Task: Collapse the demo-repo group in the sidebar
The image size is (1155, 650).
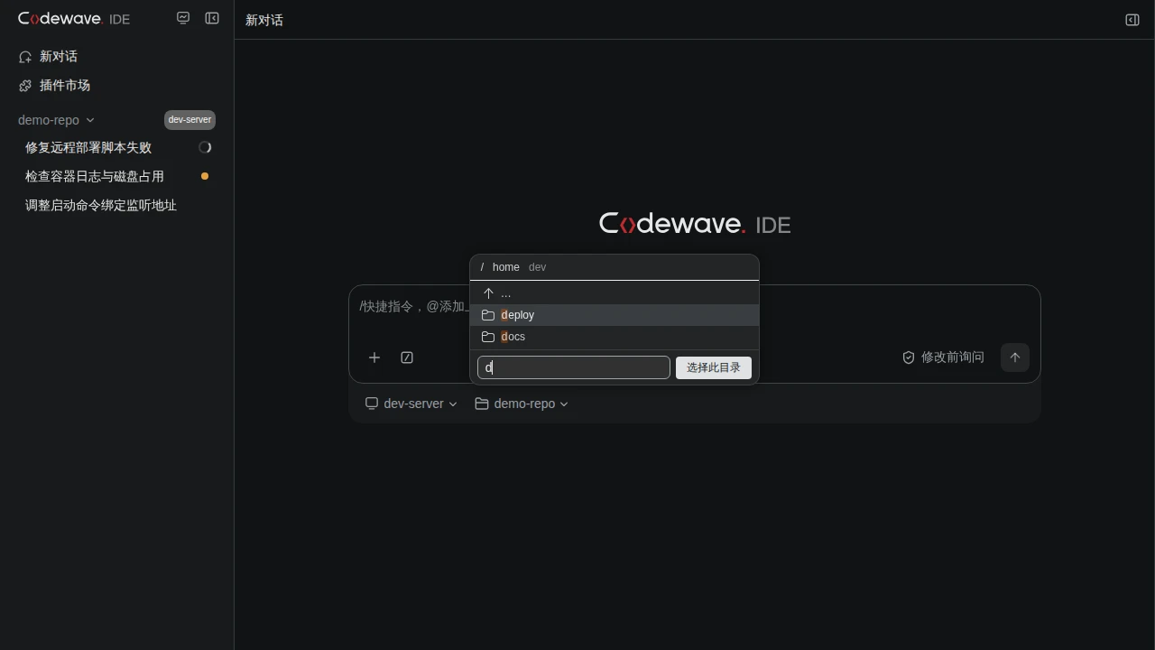Action: tap(56, 120)
